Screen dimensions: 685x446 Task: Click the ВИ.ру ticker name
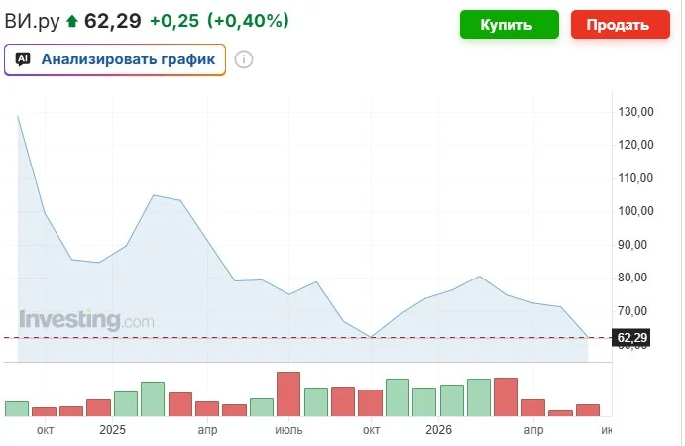click(x=32, y=21)
